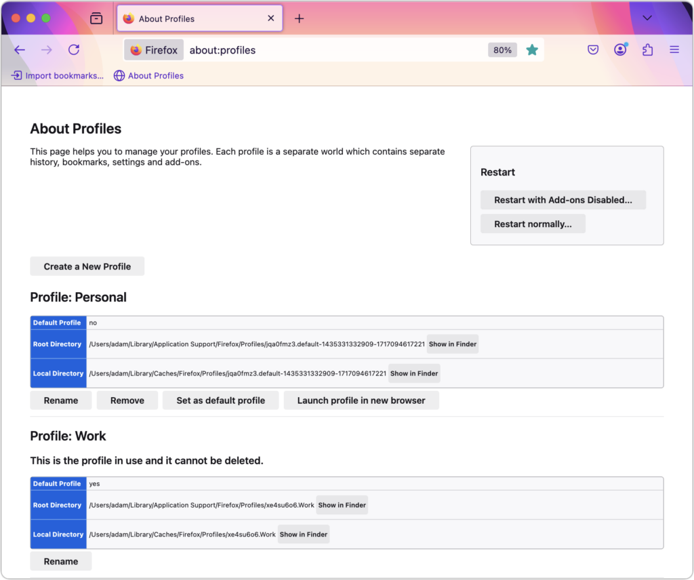The height and width of the screenshot is (580, 694).
Task: Set Personal as default profile
Action: (220, 400)
